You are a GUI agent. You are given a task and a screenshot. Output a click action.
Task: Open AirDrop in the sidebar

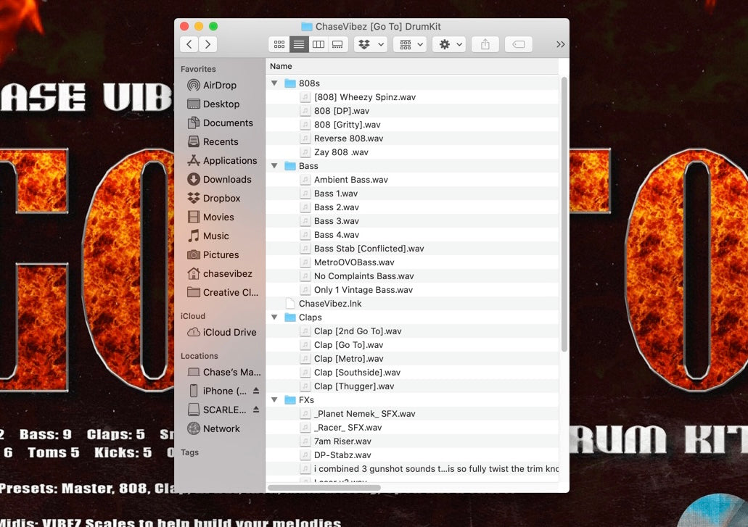point(212,86)
